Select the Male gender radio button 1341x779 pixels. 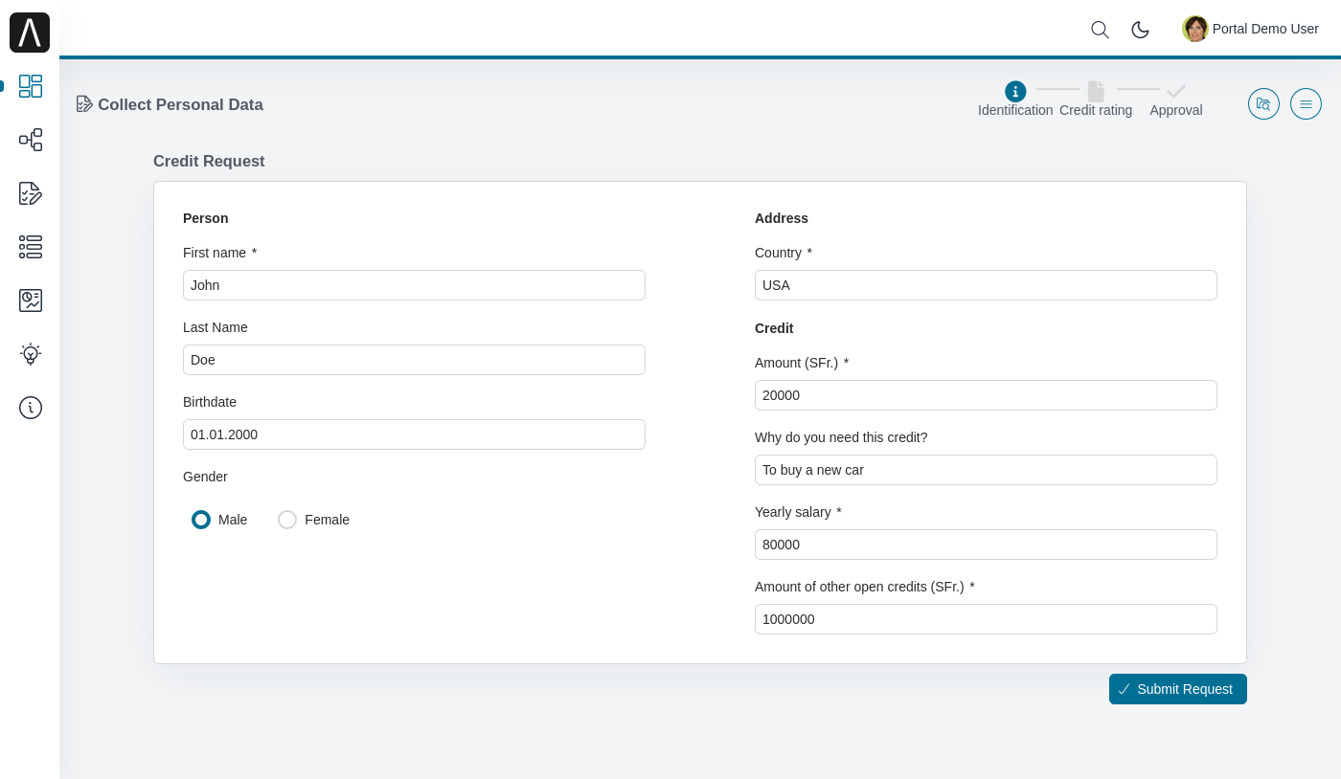click(x=201, y=520)
